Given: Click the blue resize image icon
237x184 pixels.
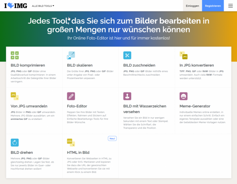Looking at the screenshot, I should pos(71,55).
